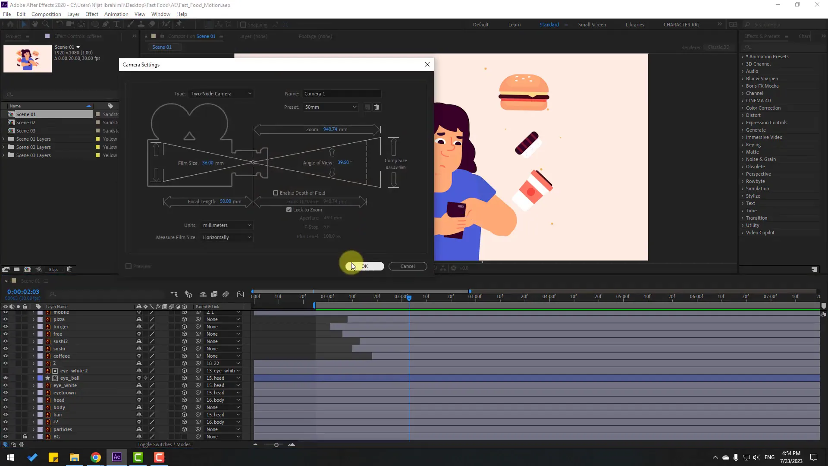Image resolution: width=828 pixels, height=466 pixels.
Task: Enable Motion Blur for the composition
Action: point(226,295)
